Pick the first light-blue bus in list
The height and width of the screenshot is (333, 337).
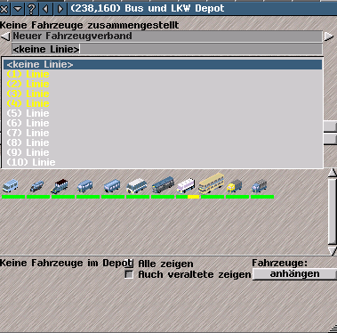click(11, 186)
